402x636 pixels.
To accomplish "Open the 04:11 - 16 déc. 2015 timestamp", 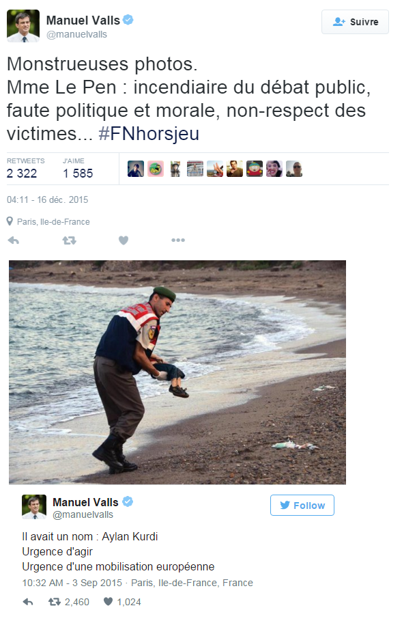I will [x=47, y=199].
